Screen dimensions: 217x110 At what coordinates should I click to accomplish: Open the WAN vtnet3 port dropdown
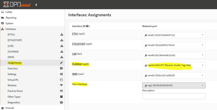[174, 75]
